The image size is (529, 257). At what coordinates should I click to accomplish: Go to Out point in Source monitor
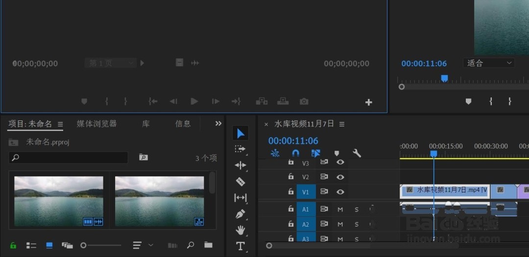tap(236, 101)
